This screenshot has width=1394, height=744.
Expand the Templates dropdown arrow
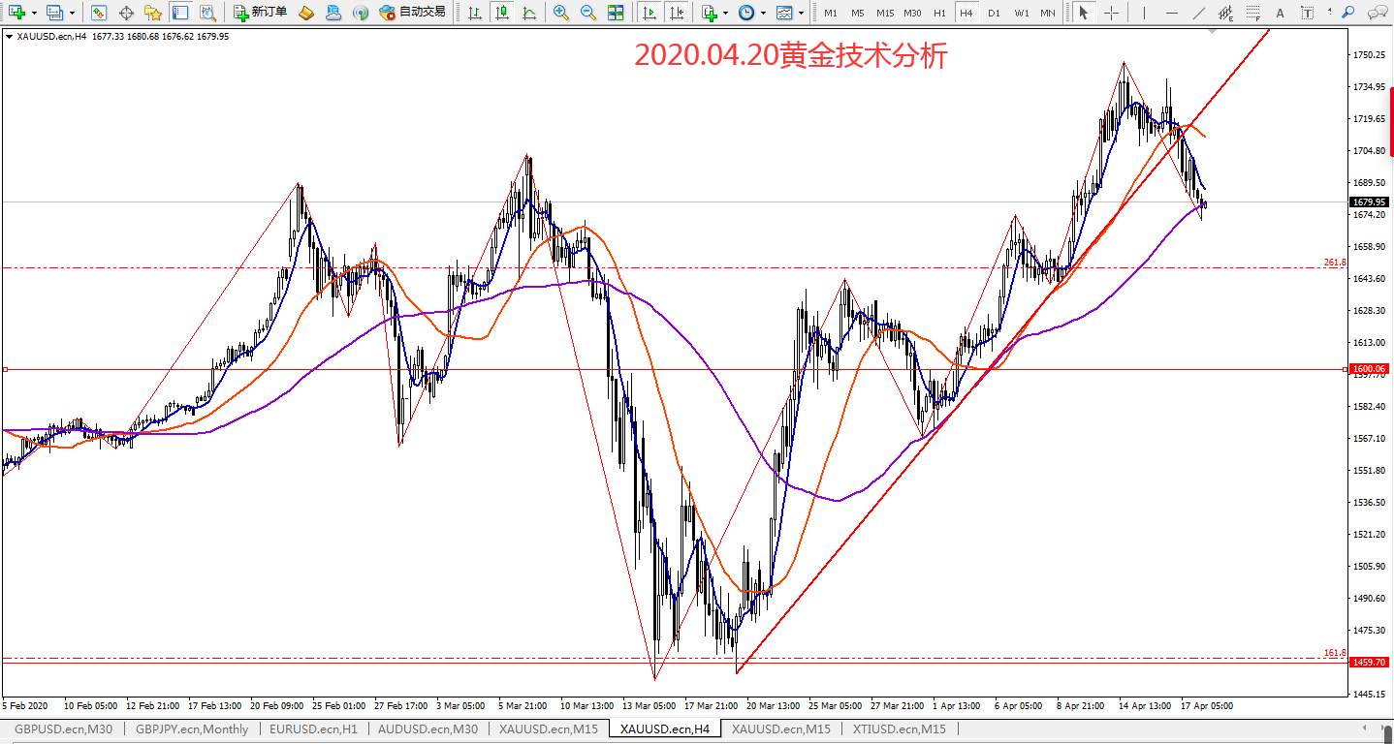[x=801, y=13]
